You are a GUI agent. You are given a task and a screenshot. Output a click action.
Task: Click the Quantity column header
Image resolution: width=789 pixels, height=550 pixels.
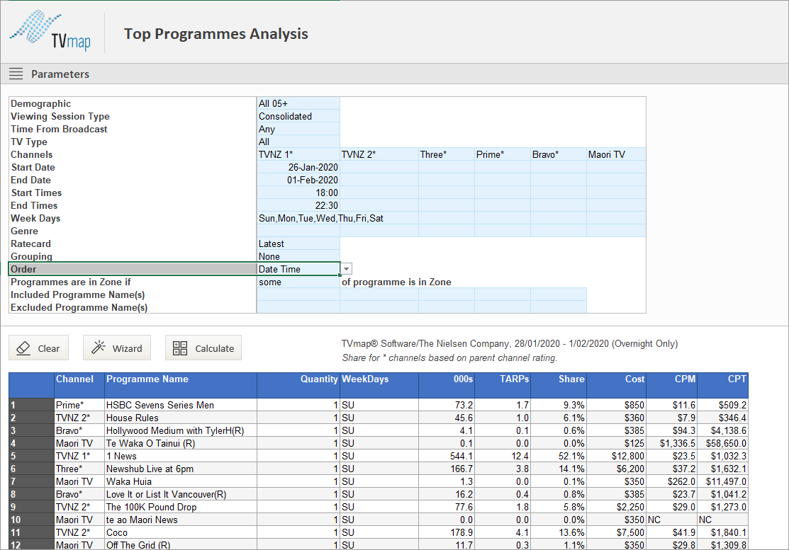click(298, 385)
